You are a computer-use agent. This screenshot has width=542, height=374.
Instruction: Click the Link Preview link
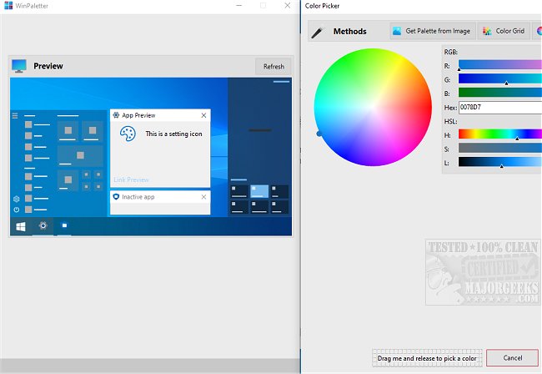(x=131, y=180)
